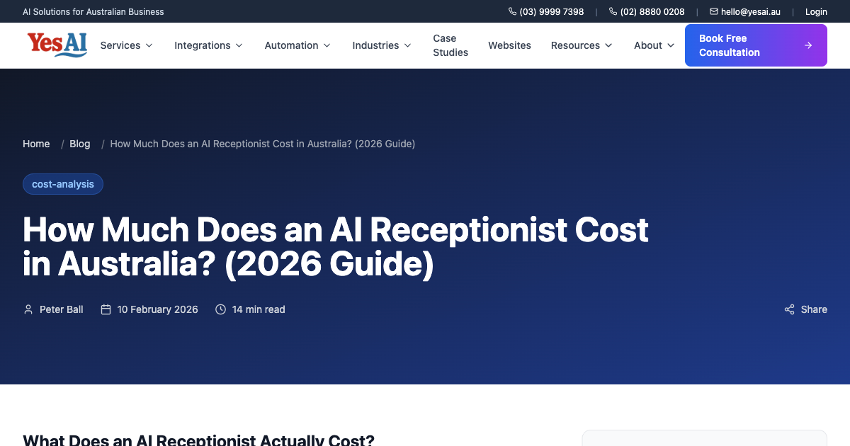Expand the About dropdown
Image resolution: width=850 pixels, height=446 pixels.
671,45
